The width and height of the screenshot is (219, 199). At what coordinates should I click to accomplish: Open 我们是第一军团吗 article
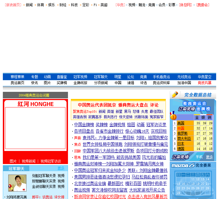(98, 157)
